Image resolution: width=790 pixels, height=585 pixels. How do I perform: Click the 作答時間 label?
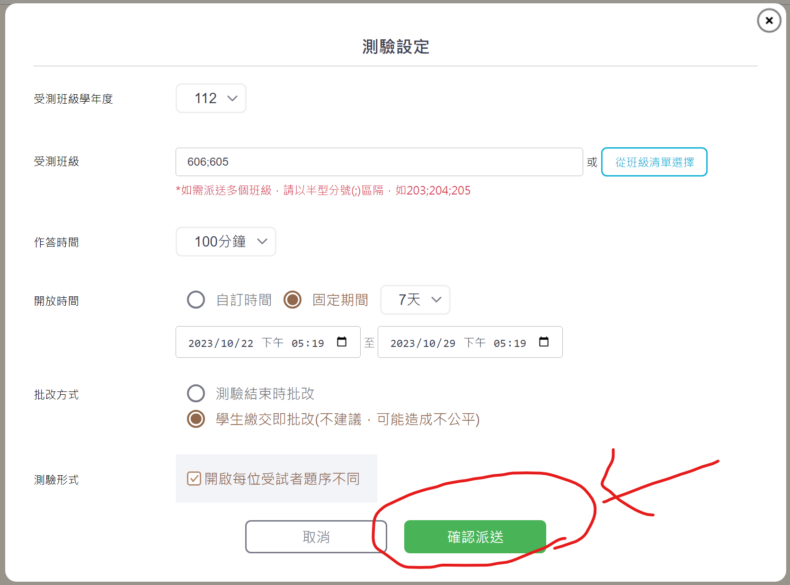[x=56, y=242]
